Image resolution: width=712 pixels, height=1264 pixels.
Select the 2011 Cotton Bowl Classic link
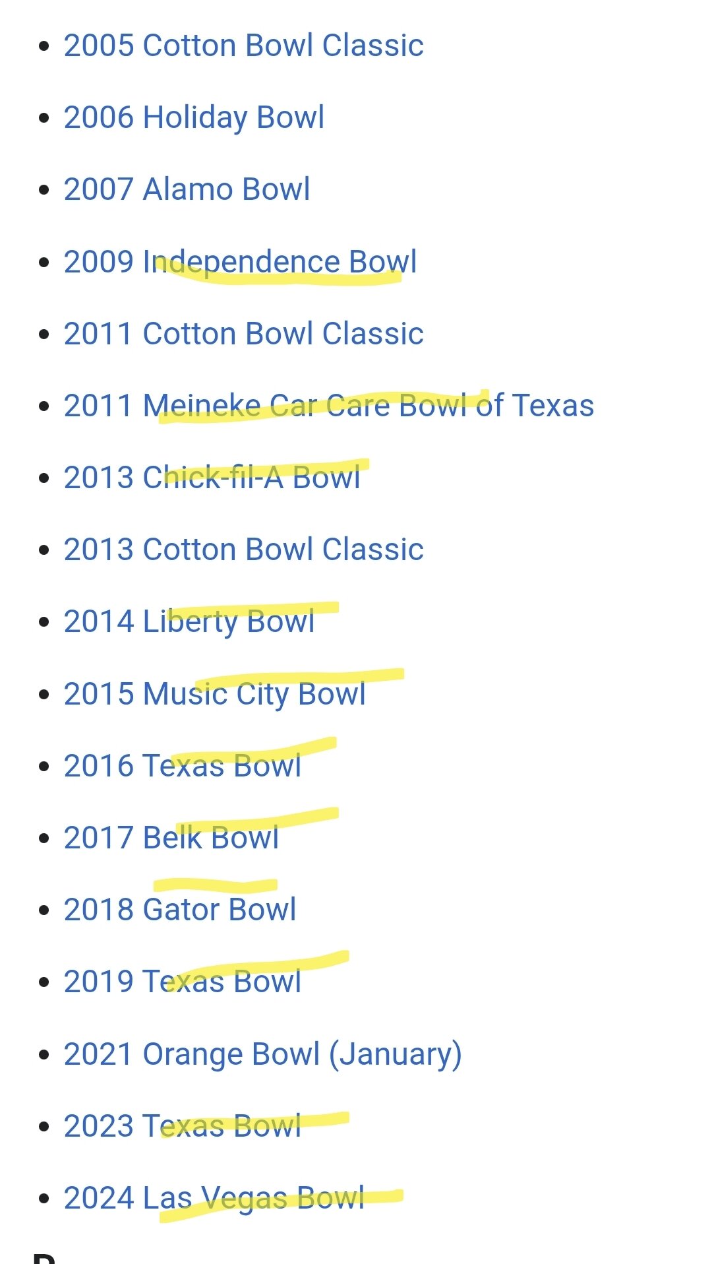click(243, 334)
